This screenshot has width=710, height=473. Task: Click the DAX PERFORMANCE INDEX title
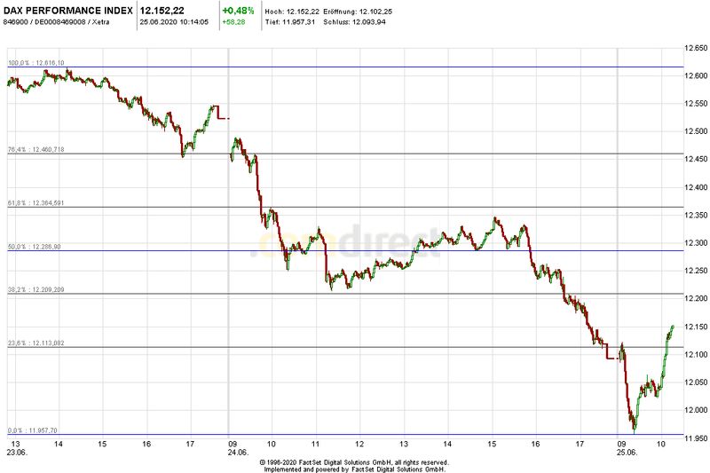click(x=68, y=11)
